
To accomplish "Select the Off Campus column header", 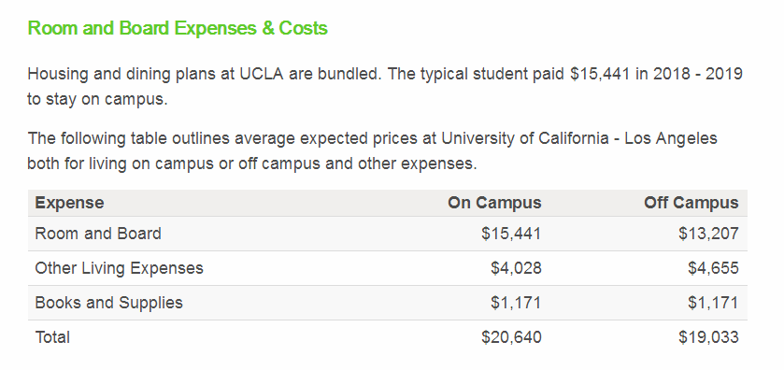I will [x=691, y=203].
